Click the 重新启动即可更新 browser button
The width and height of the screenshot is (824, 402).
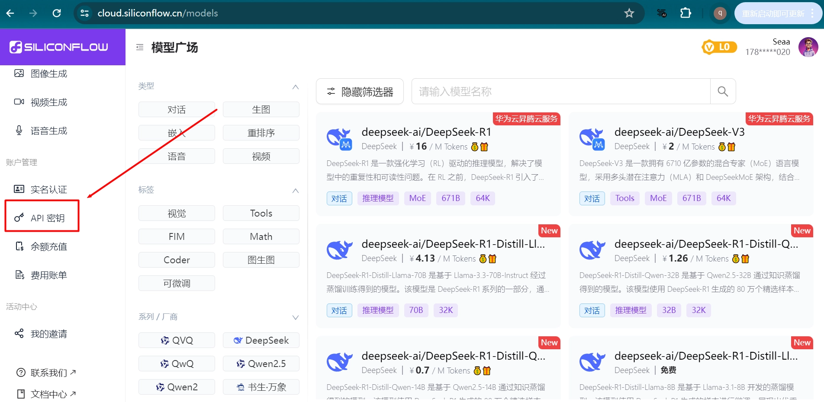coord(778,13)
